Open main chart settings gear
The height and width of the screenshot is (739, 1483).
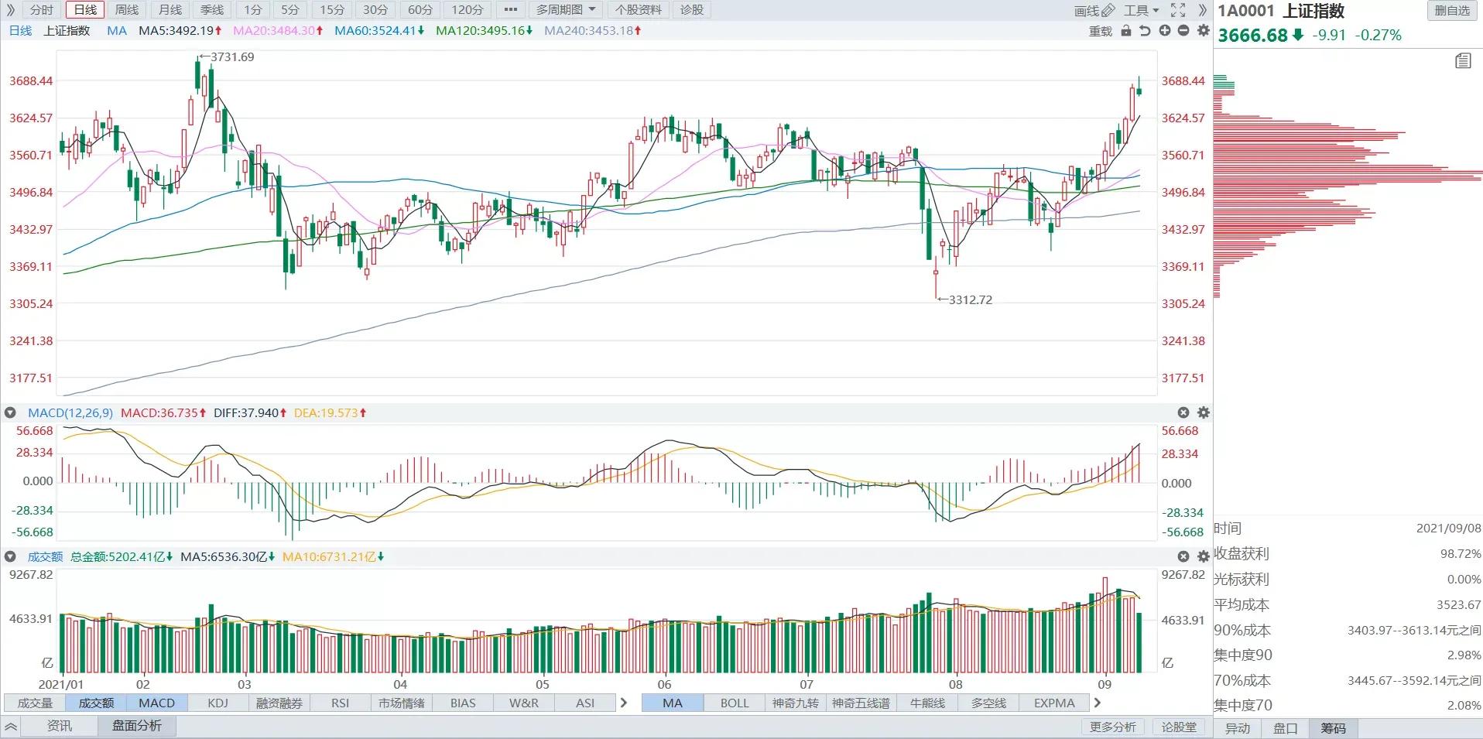tap(1203, 31)
